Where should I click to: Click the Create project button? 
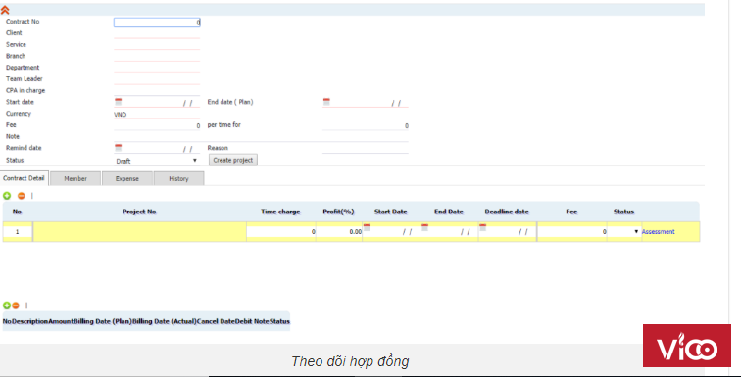(233, 160)
